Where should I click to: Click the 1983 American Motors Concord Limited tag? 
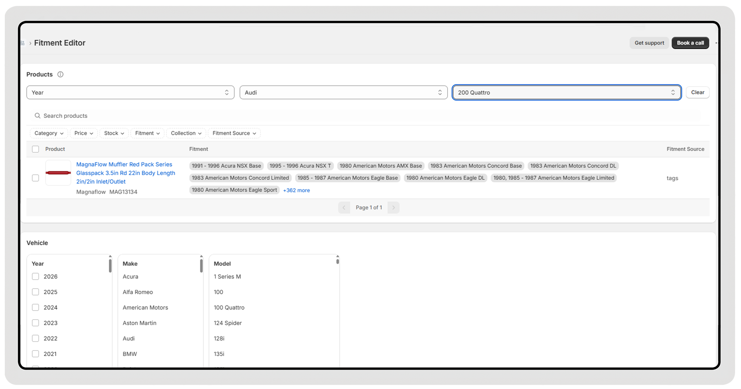click(240, 178)
